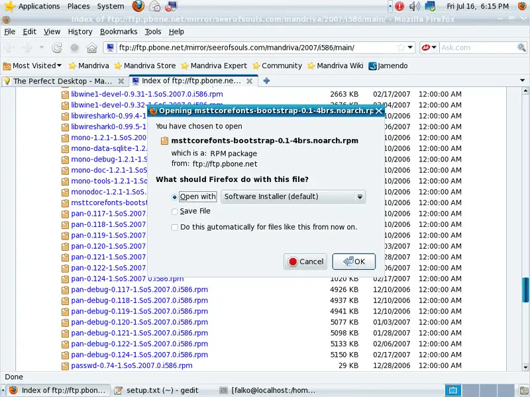Select the Save File radio option
The height and width of the screenshot is (397, 530).
tap(174, 212)
